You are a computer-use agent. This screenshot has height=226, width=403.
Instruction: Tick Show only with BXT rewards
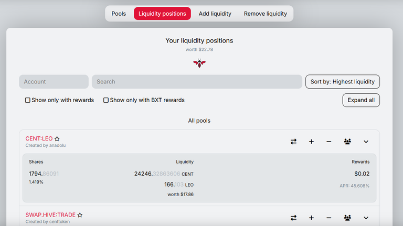pos(106,100)
